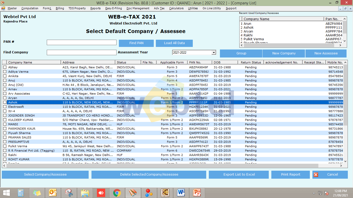The width and height of the screenshot is (353, 198).
Task: Open Sticky Notes from the taskbar
Action: (x=37, y=193)
